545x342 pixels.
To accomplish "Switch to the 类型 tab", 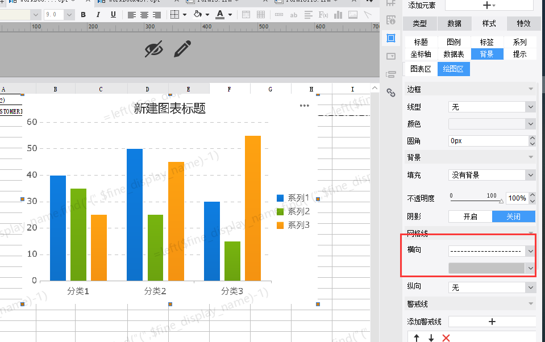I will click(419, 23).
